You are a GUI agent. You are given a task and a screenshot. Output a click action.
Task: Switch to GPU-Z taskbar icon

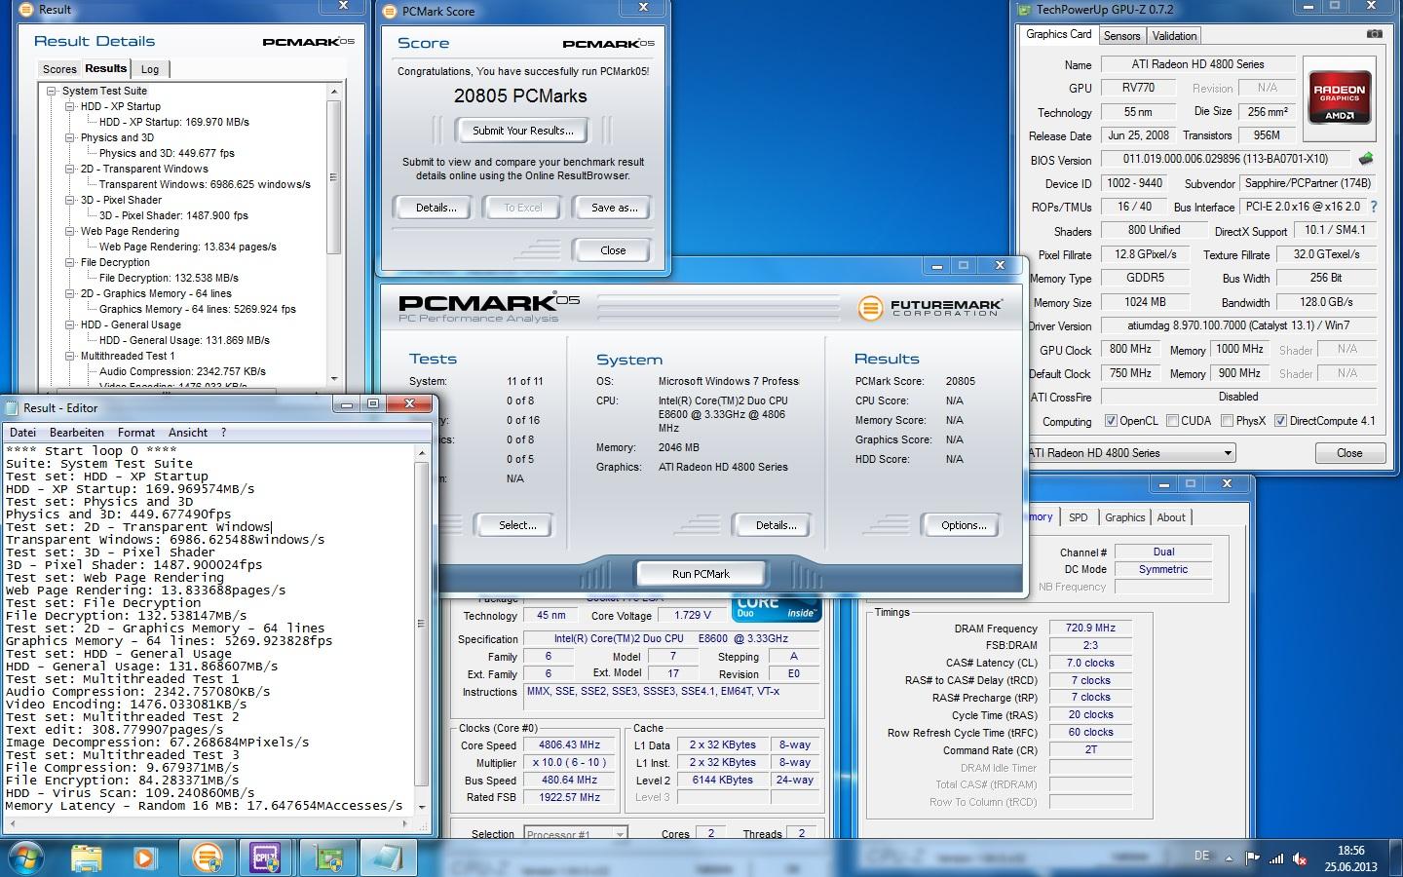tap(328, 858)
